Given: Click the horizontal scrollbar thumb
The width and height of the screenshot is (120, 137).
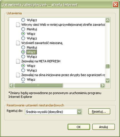Looking at the screenshot, I should (x=39, y=85).
